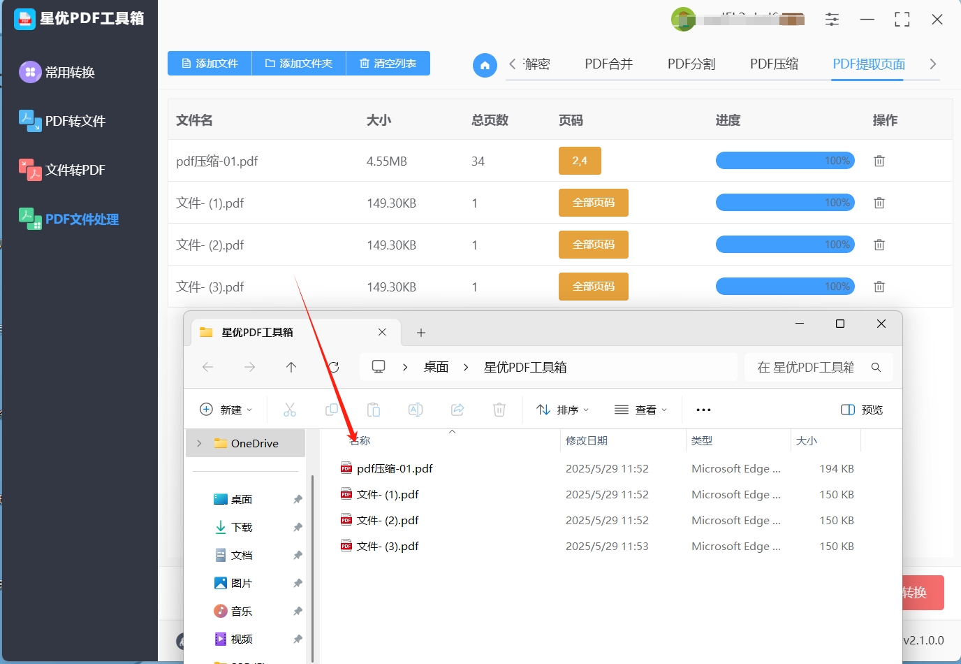This screenshot has width=961, height=664.
Task: Open the 常用转换 sidebar section
Action: (57, 72)
